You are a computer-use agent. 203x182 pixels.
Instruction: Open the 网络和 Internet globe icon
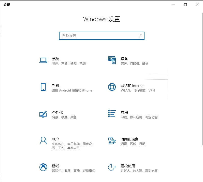pos(112,87)
